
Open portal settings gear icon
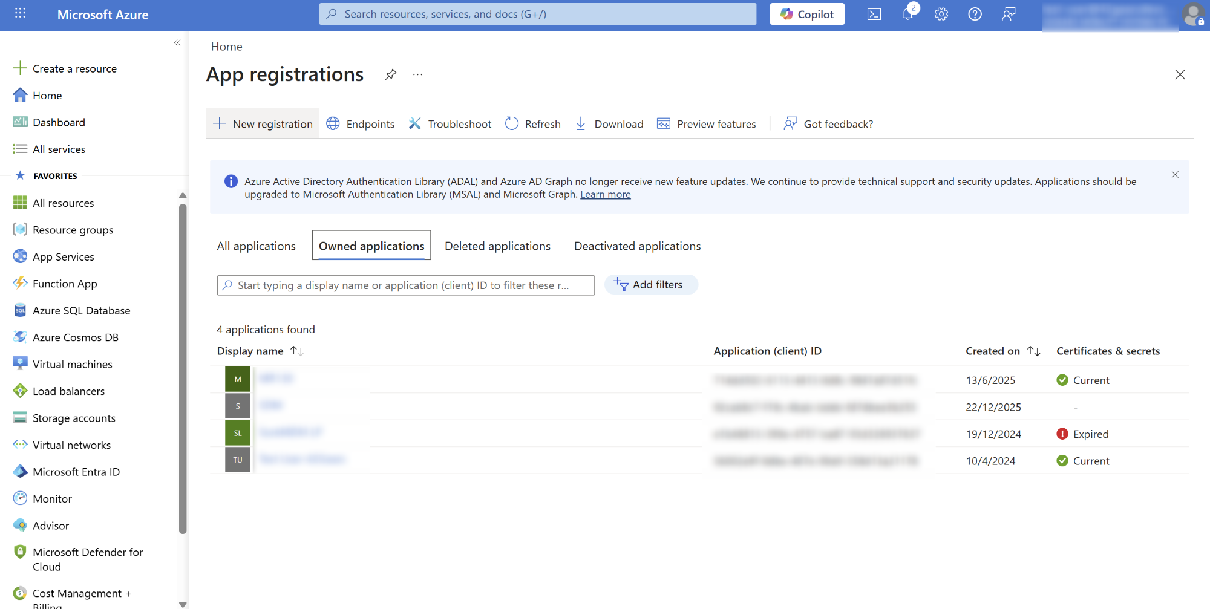(x=941, y=14)
